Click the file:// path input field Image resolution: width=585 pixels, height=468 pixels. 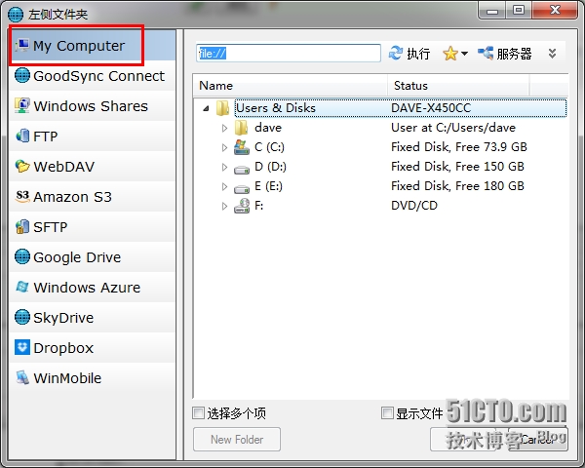[289, 54]
